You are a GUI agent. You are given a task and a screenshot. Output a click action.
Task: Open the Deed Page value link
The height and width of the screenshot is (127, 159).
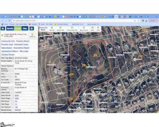click(17, 98)
